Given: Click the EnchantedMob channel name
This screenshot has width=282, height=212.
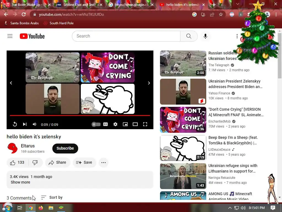Looking at the screenshot, I should [219, 121].
